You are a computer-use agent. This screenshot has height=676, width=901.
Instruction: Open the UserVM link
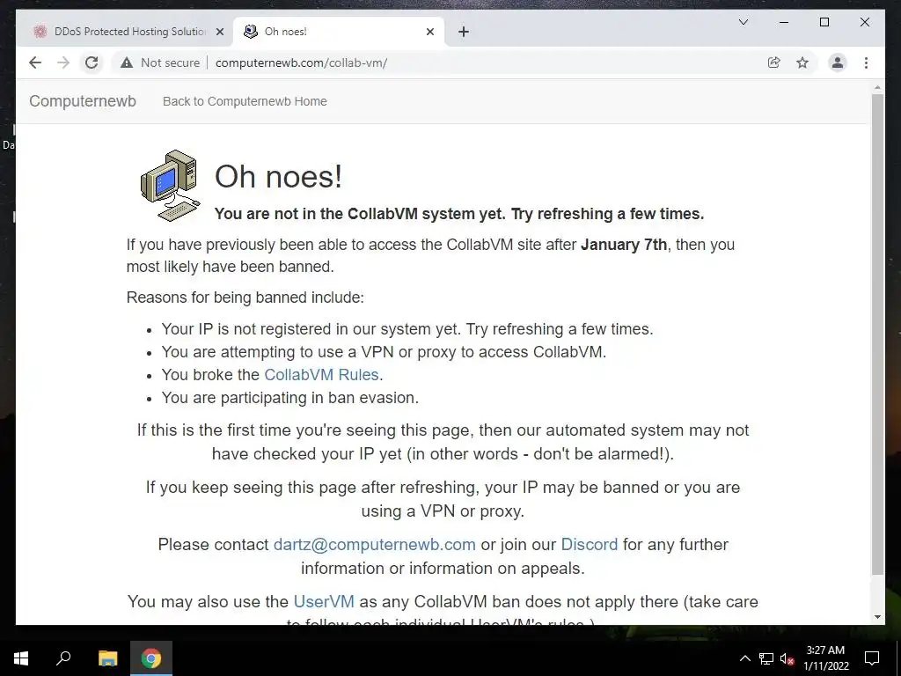click(x=324, y=601)
